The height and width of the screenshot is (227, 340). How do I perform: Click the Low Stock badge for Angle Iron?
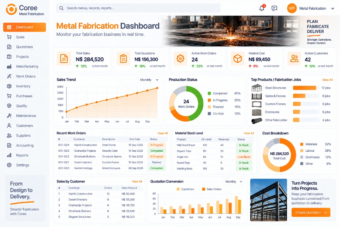244,157
